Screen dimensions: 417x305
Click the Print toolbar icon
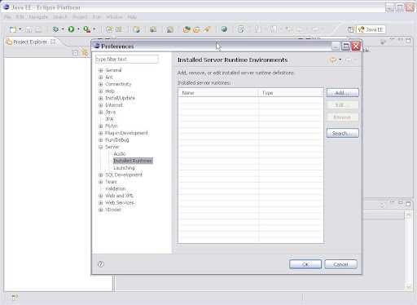coord(38,29)
